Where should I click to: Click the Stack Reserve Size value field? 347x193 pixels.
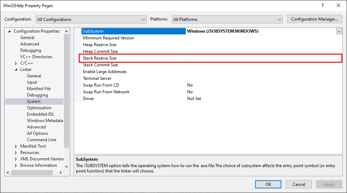tap(264, 58)
